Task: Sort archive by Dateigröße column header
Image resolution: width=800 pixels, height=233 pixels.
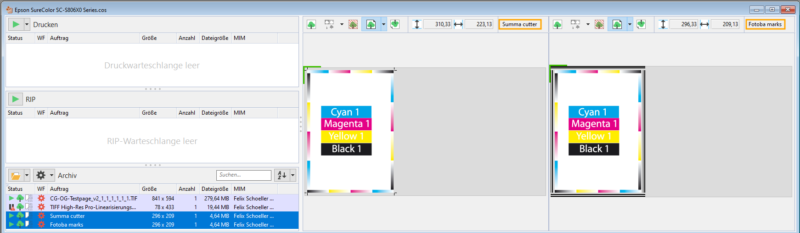Action: (x=214, y=189)
